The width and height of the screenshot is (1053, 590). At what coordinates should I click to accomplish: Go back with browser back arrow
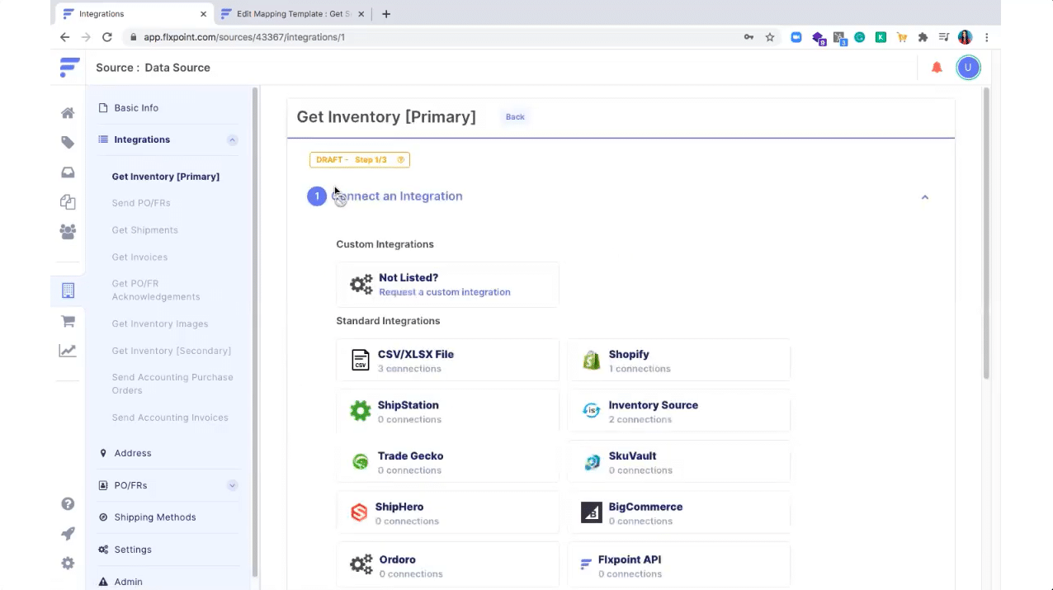(64, 37)
